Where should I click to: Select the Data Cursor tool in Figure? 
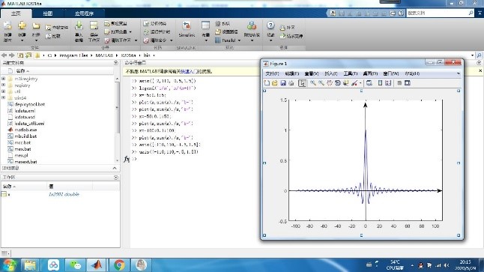346,83
